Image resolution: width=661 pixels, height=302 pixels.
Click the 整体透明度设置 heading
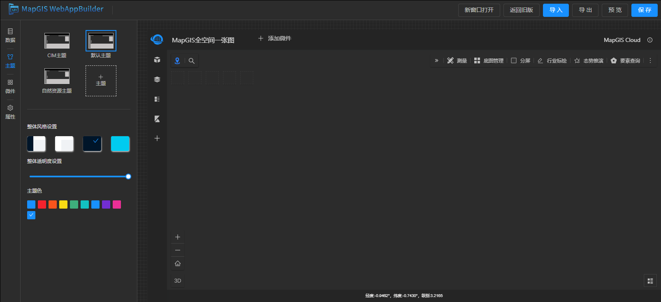pos(44,161)
